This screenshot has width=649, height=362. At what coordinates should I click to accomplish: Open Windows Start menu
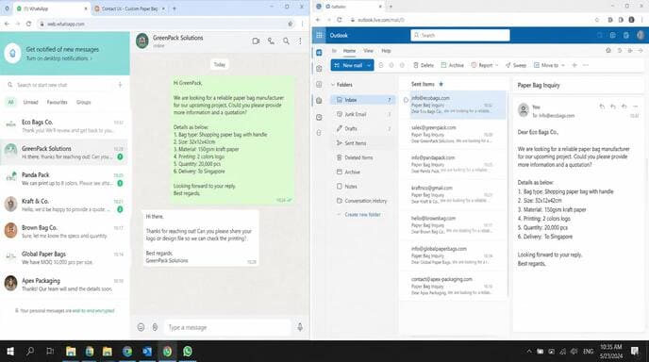pos(10,352)
